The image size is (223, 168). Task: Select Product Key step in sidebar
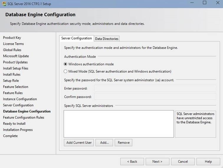(12, 38)
